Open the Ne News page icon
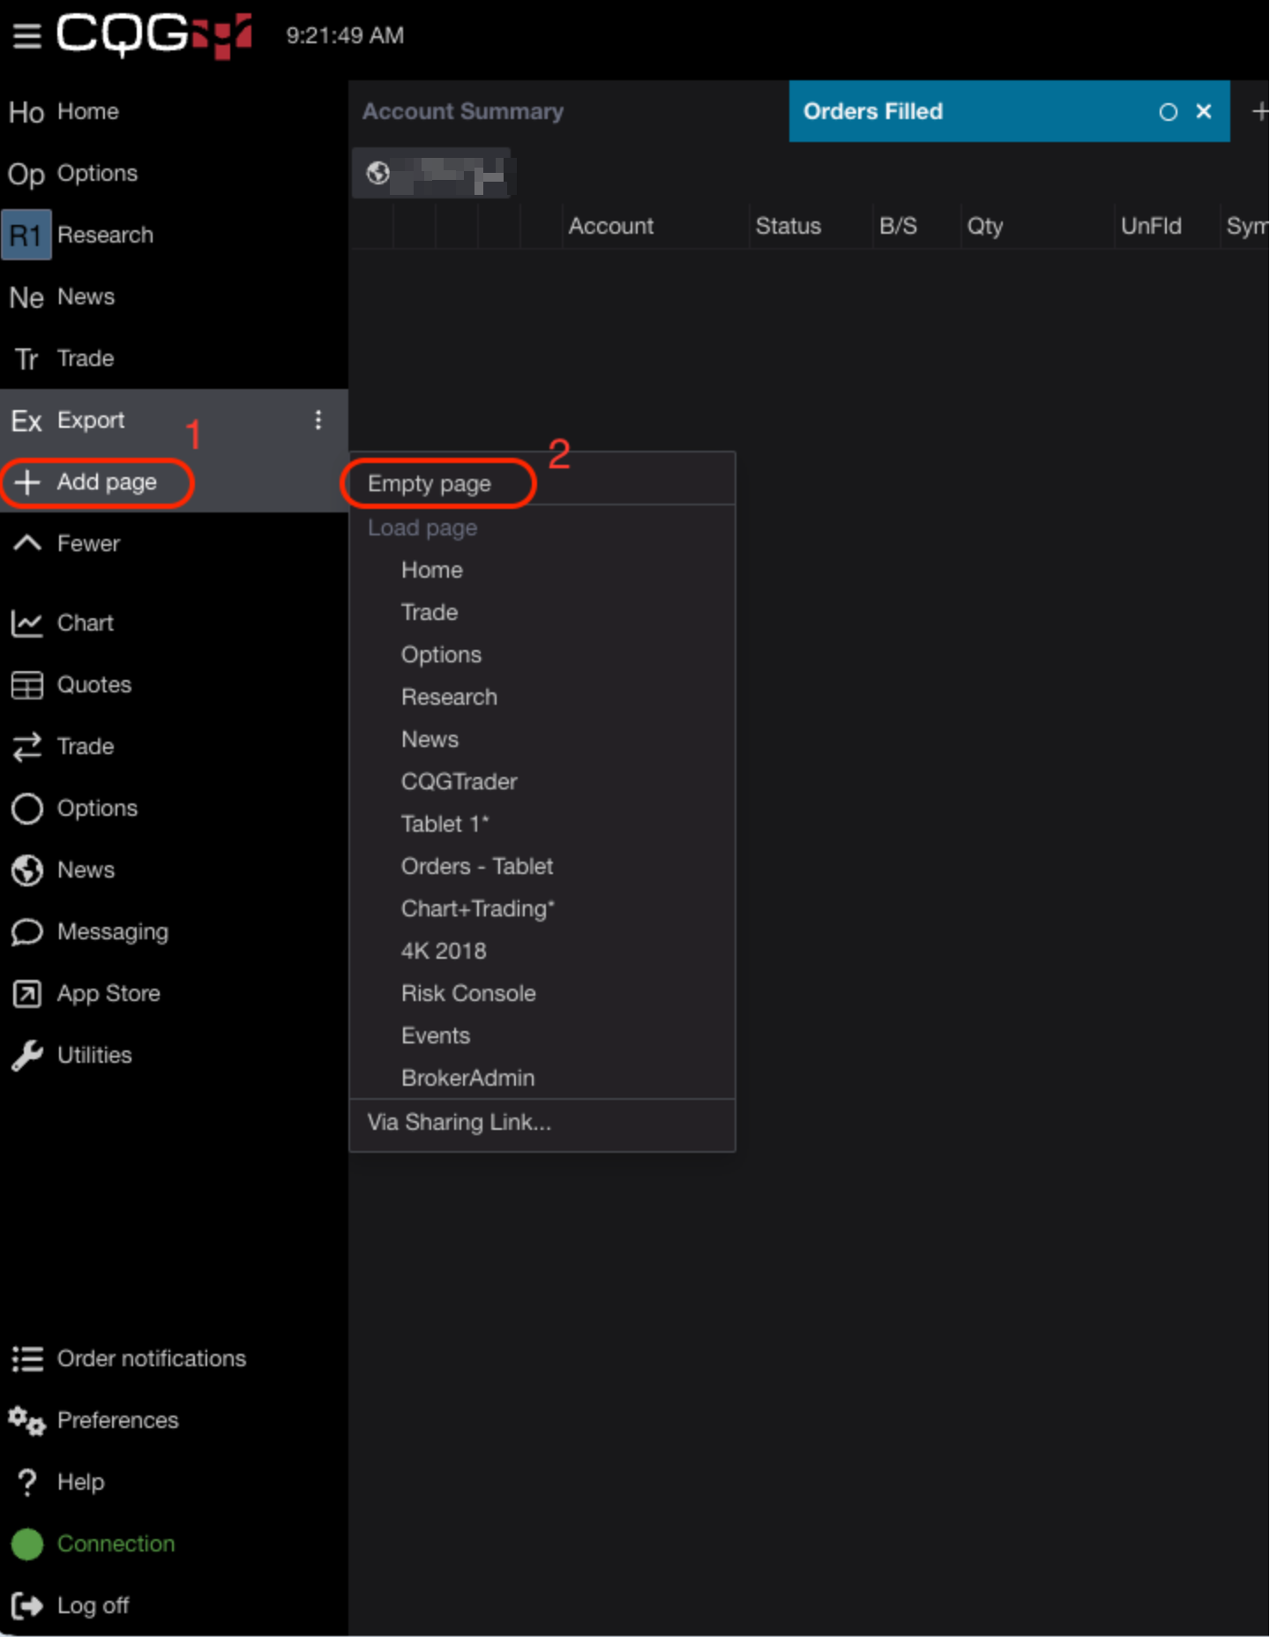 pos(26,297)
